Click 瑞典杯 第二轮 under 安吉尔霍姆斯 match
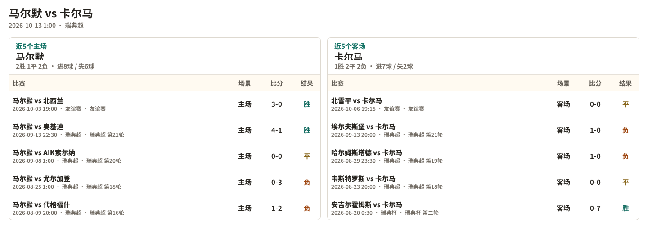The width and height of the screenshot is (648, 226). [422, 213]
